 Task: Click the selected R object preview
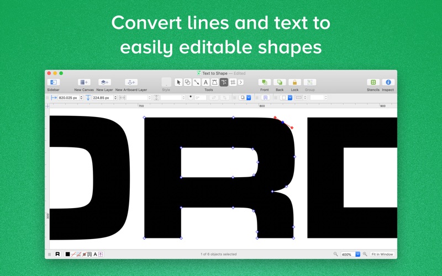click(x=57, y=254)
